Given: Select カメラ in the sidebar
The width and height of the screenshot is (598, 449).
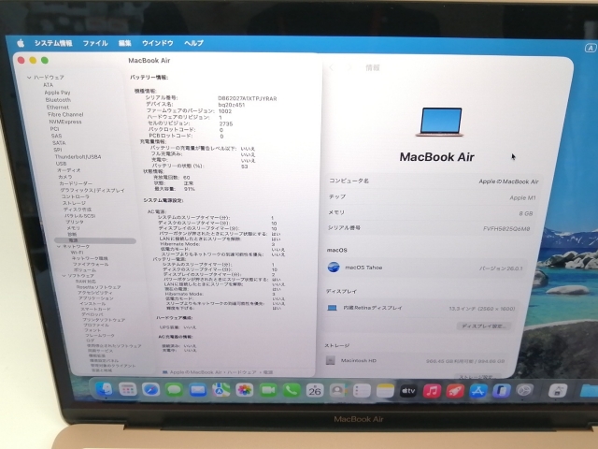Looking at the screenshot, I should (64, 177).
